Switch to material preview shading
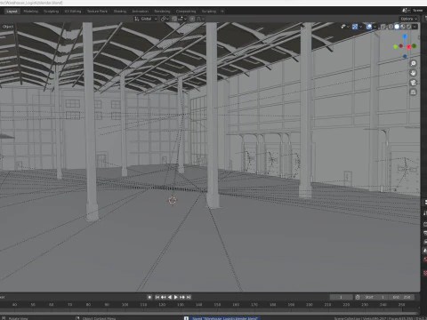Screen dimensions: 427x320 (x=403, y=27)
